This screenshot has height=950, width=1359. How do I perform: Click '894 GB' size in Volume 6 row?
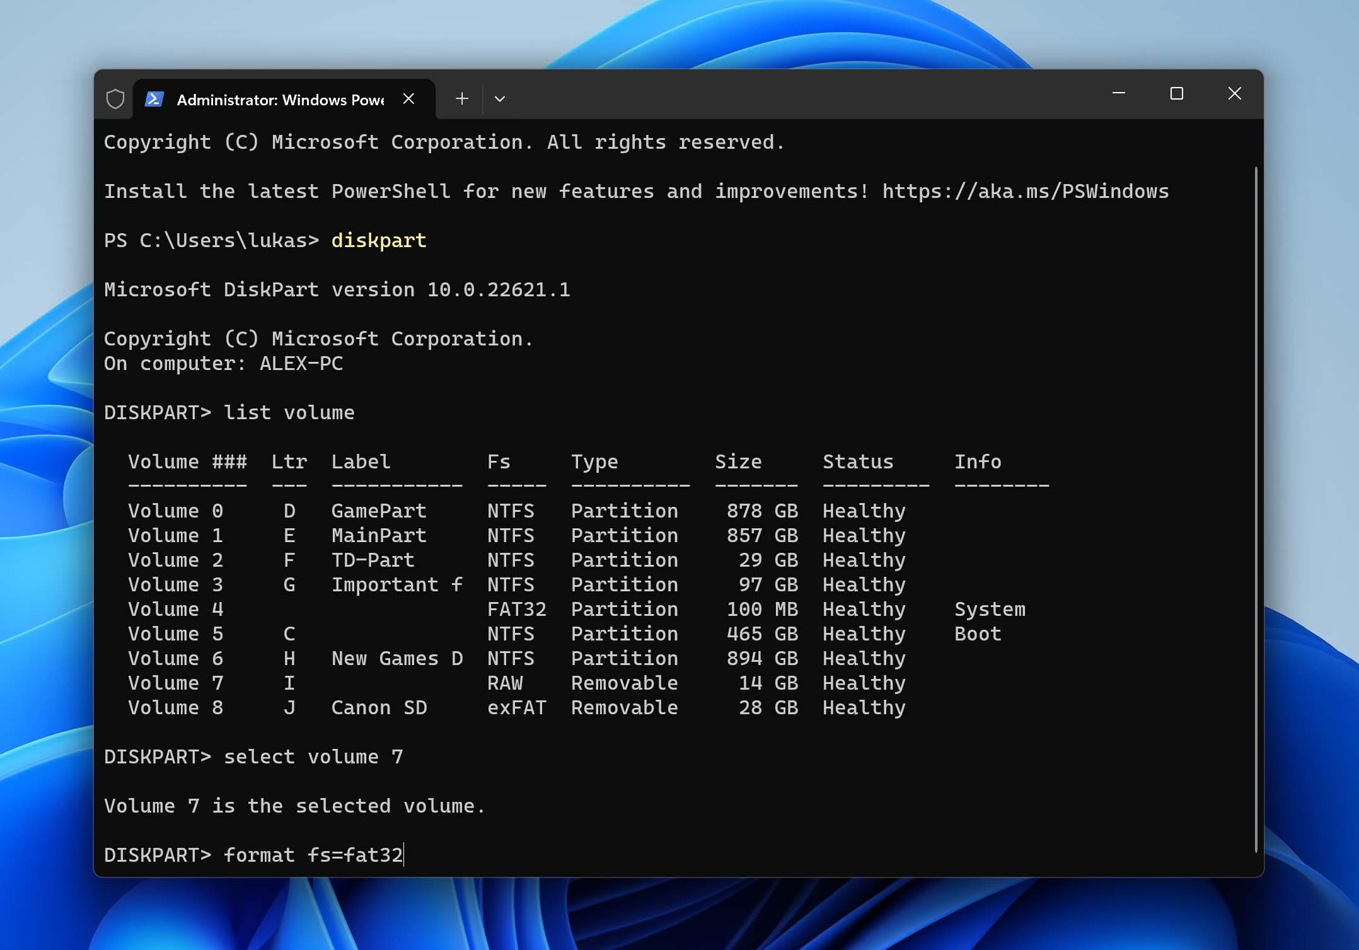pos(762,658)
